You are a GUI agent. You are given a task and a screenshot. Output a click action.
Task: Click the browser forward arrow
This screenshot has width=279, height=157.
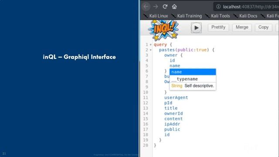click(x=156, y=7)
